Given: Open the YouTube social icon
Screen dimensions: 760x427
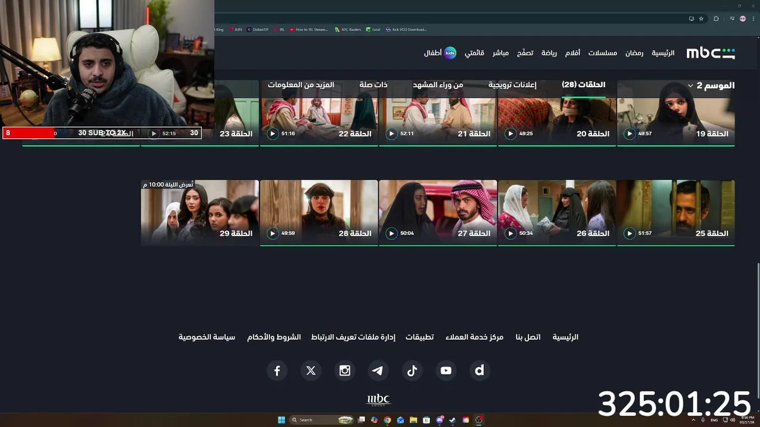Looking at the screenshot, I should click(x=446, y=371).
